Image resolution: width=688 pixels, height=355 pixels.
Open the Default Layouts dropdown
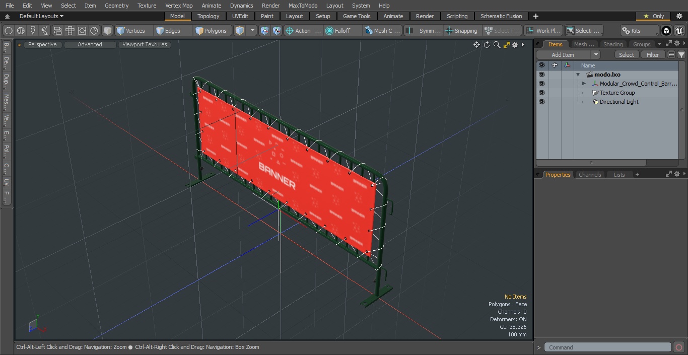(41, 16)
